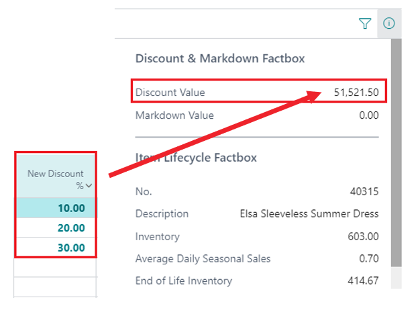Click the Discount Value amount 51,521.50
Image resolution: width=420 pixels, height=312 pixels.
coord(356,93)
